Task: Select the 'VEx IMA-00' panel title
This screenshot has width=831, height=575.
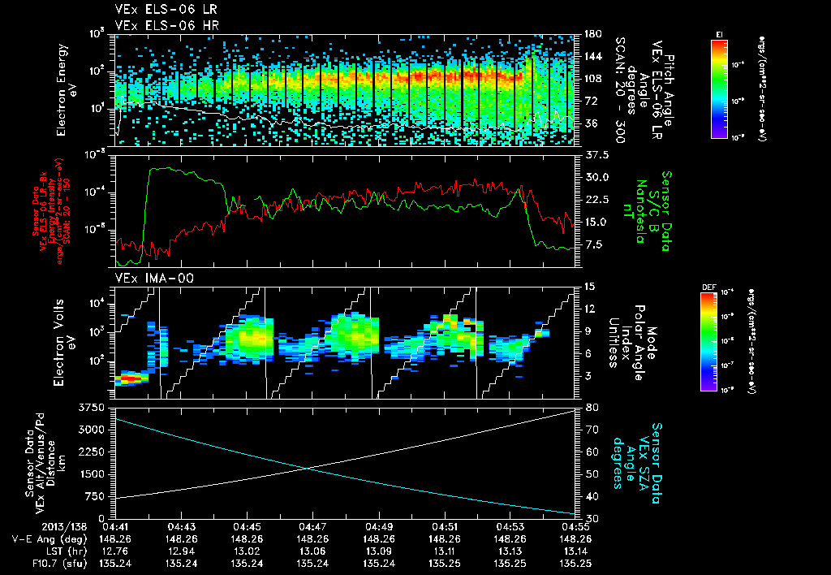Action: [x=154, y=278]
